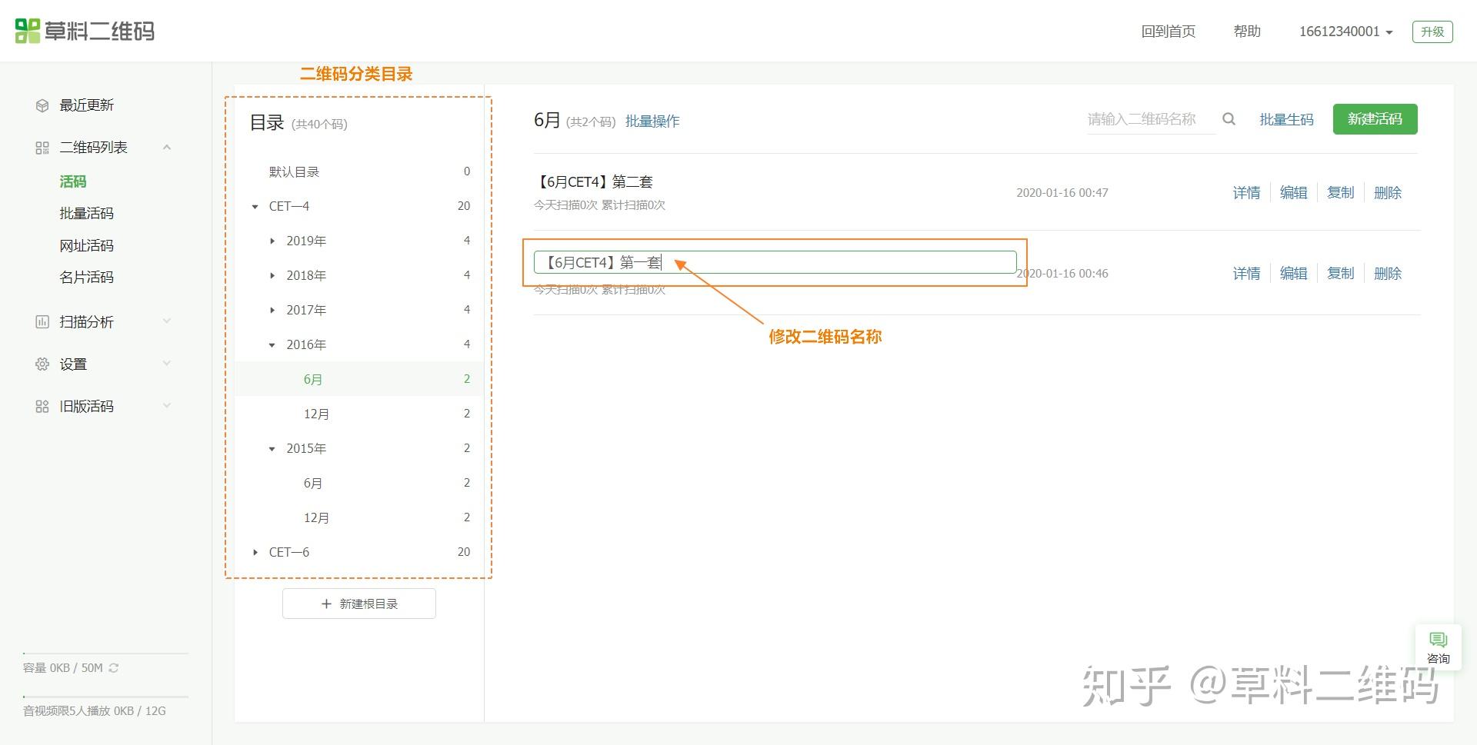Open the account 16612340001 dropdown
The width and height of the screenshot is (1477, 745).
coord(1345,32)
